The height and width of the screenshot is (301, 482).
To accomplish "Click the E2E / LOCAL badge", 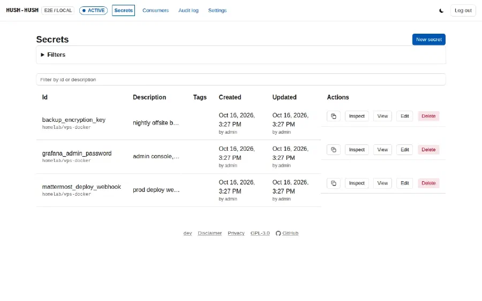I will 58,11.
